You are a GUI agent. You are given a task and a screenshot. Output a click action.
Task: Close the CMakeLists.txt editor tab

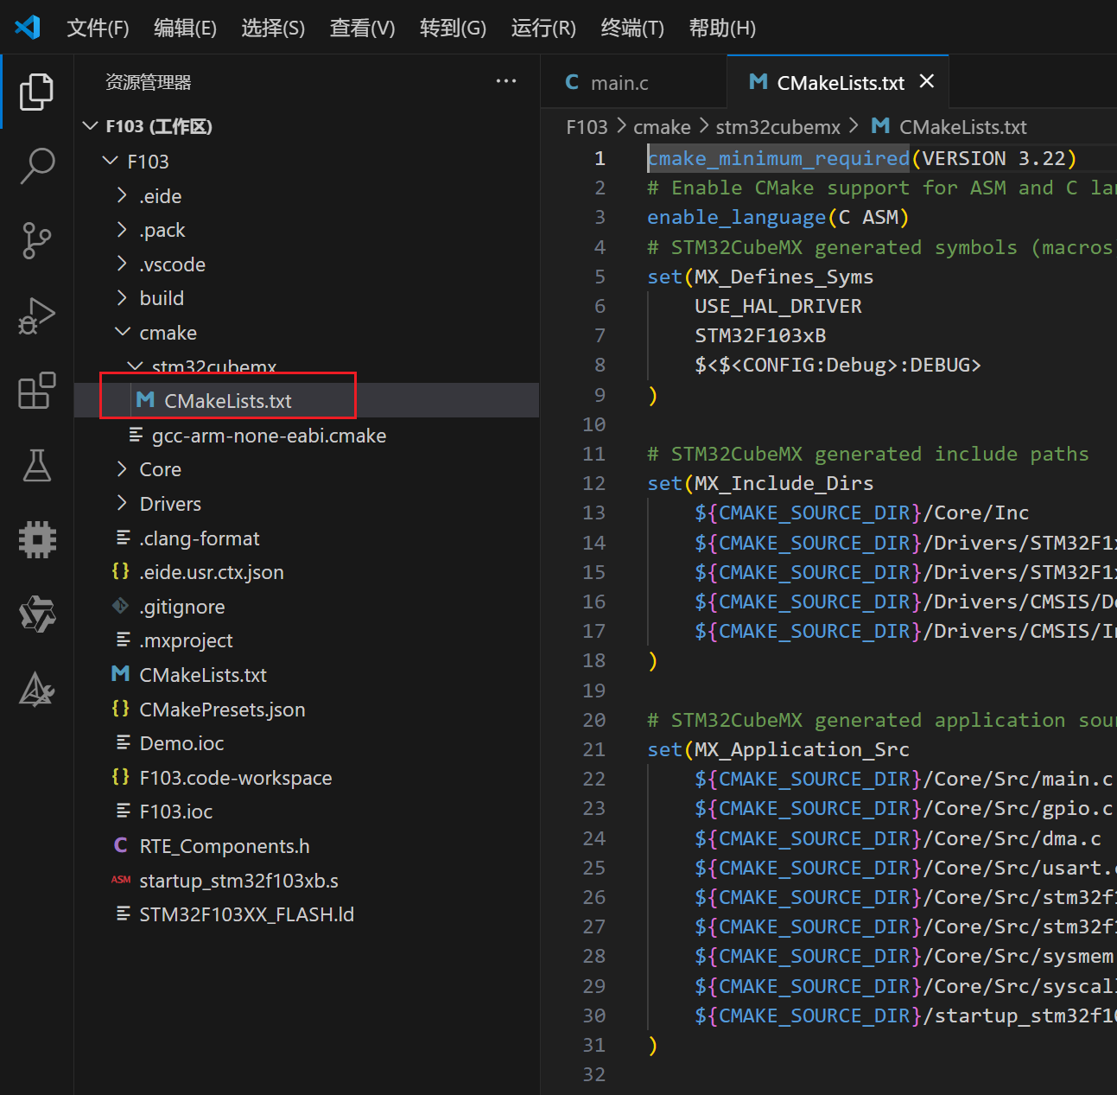point(927,81)
